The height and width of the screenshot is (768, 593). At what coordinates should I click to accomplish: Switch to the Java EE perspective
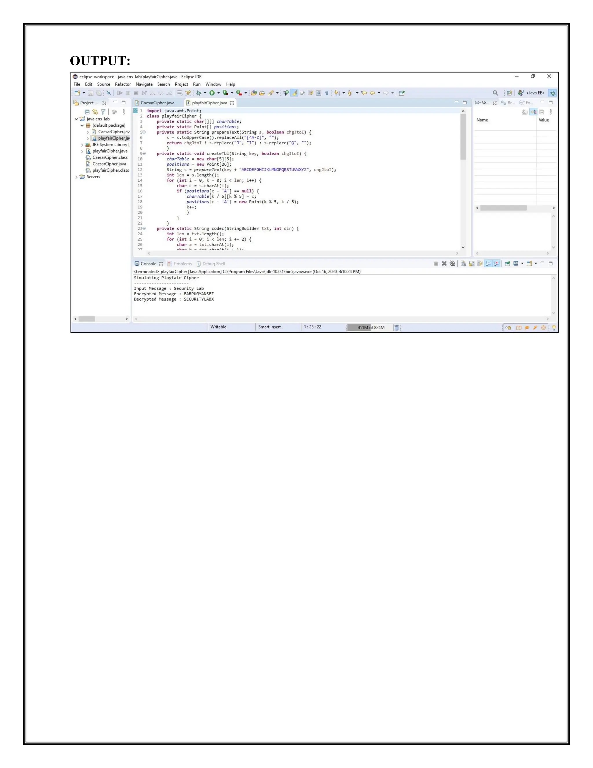coord(531,93)
